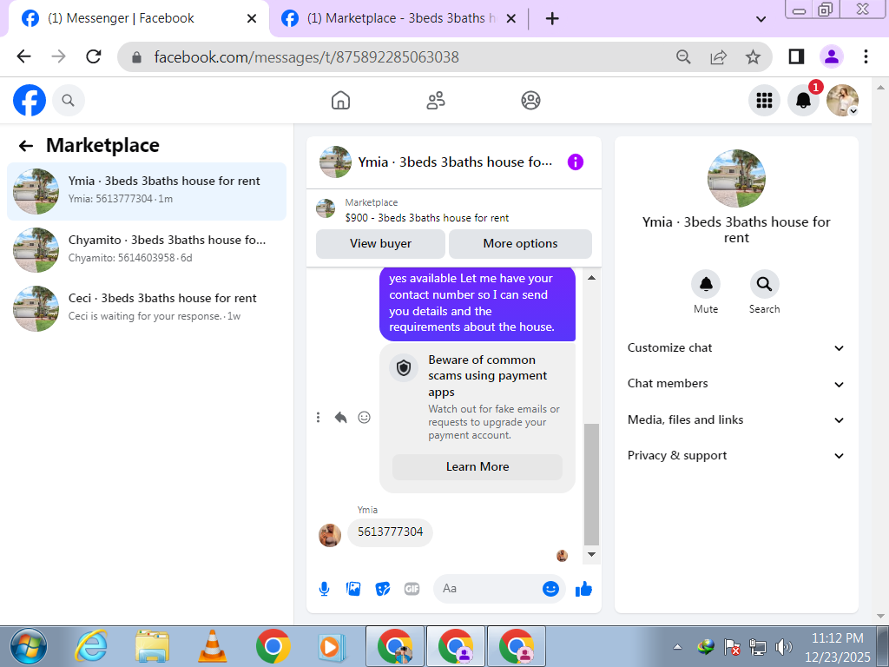889x667 pixels.
Task: Send a thumbs-up like
Action: click(x=583, y=589)
